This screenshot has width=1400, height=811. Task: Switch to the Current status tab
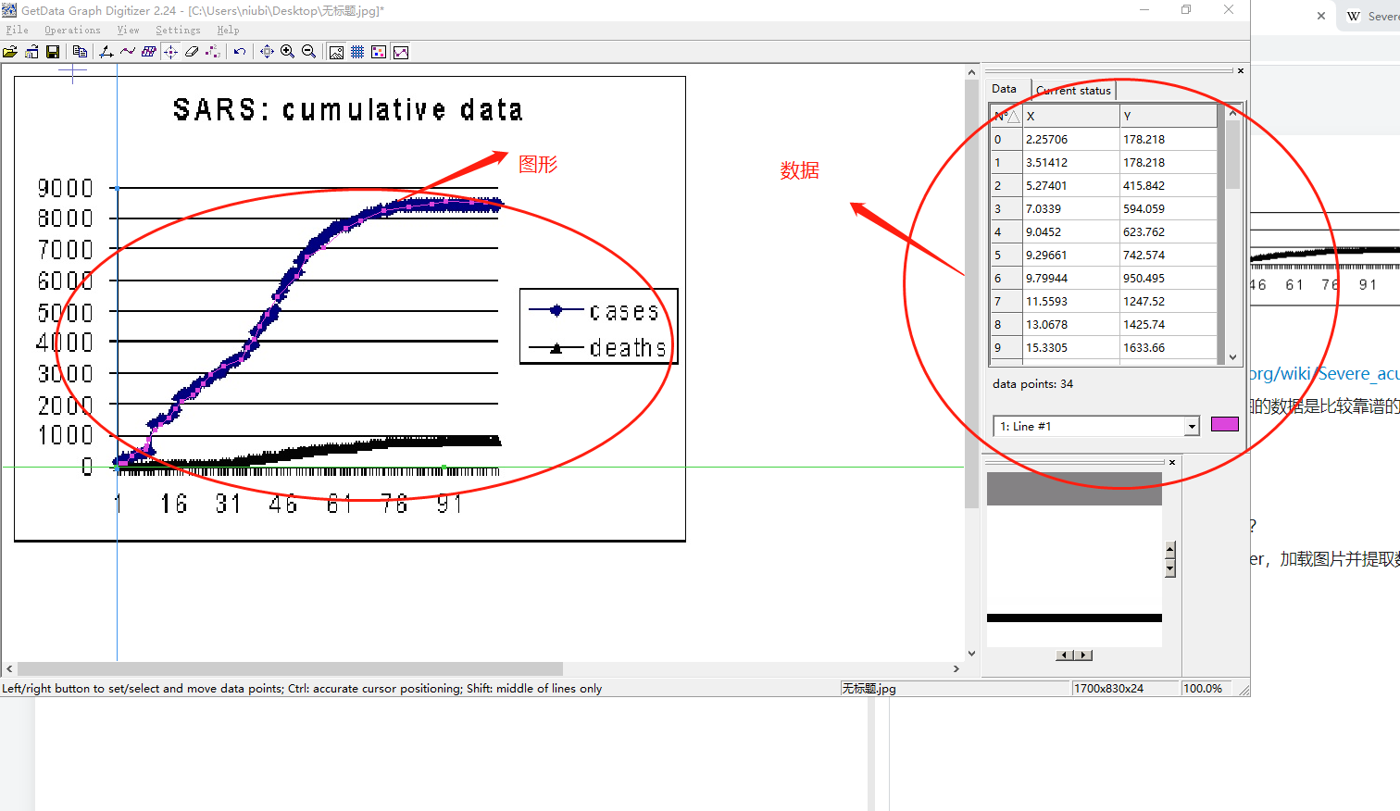(1074, 90)
